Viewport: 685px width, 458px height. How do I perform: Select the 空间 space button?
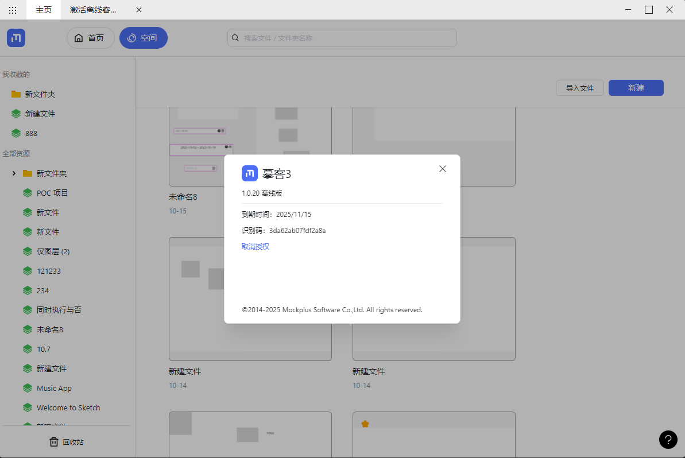(x=143, y=38)
